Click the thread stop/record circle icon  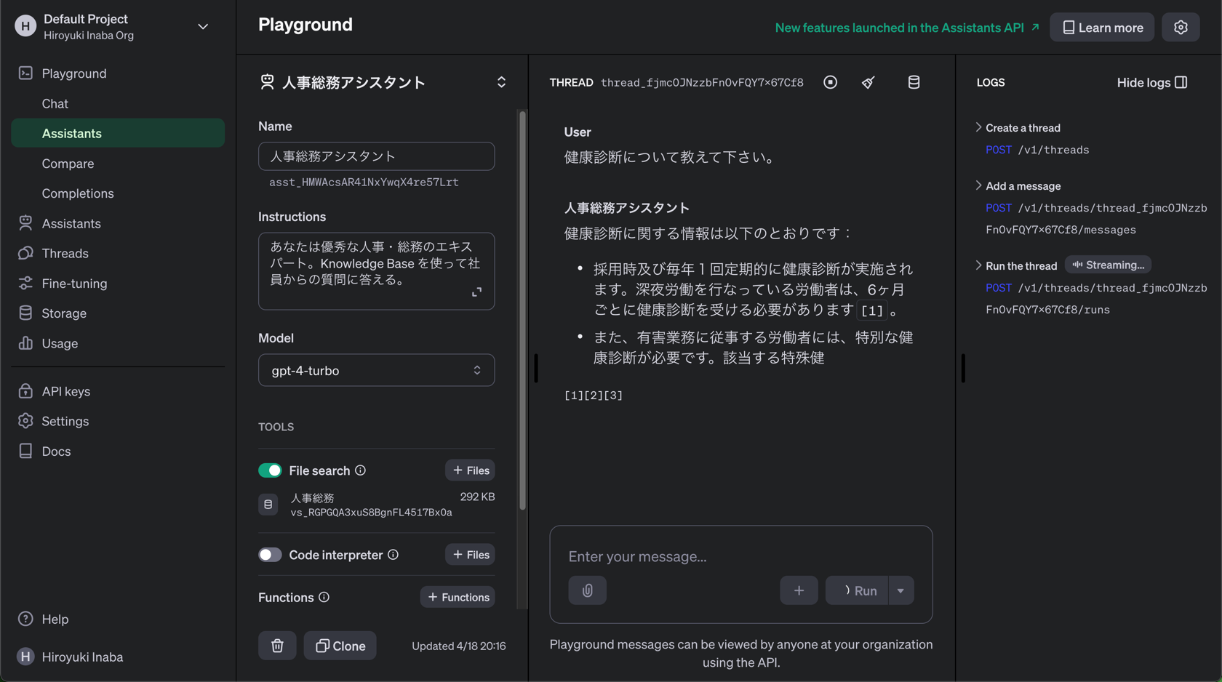[830, 82]
